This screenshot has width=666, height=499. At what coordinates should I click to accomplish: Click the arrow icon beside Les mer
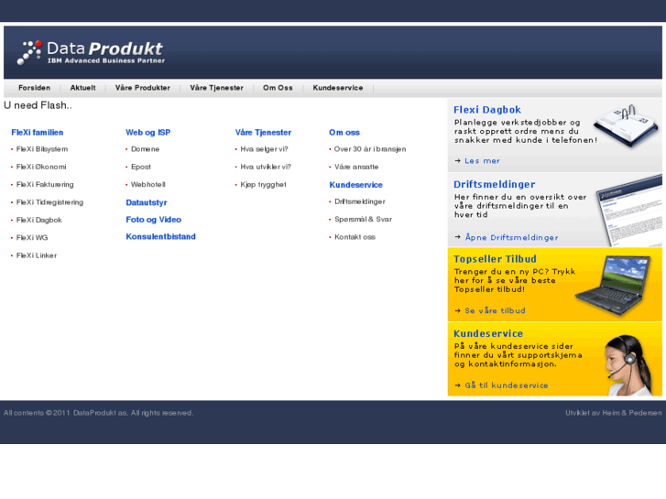click(457, 161)
